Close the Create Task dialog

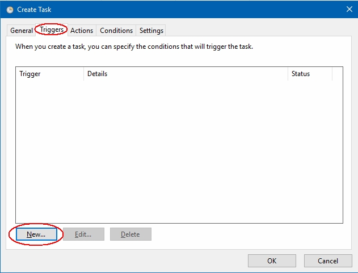(349, 10)
